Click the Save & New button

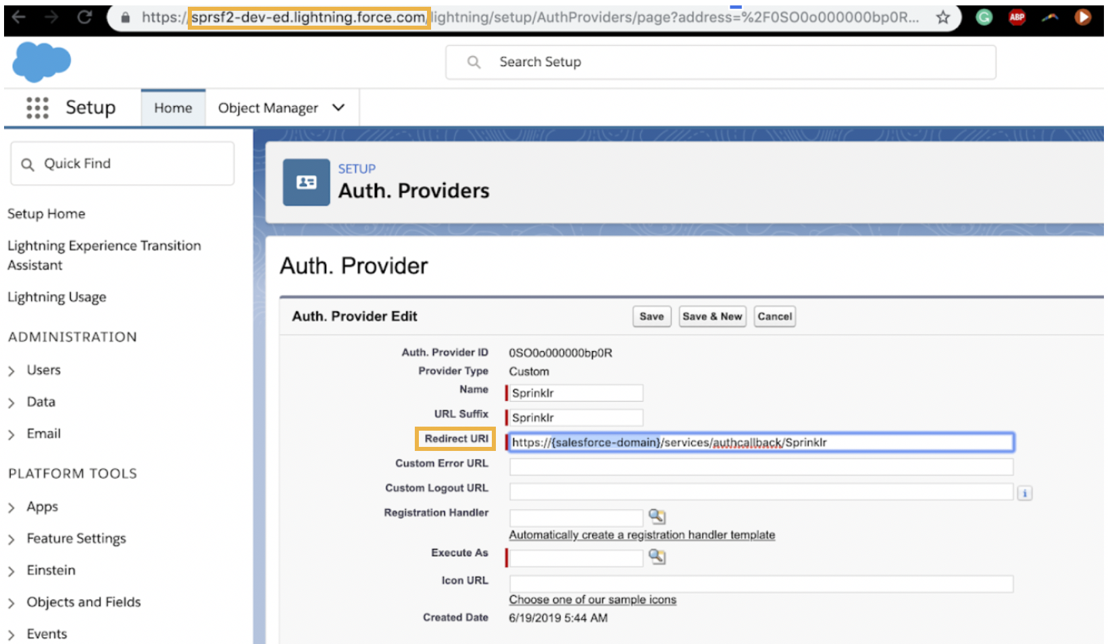pyautogui.click(x=712, y=316)
